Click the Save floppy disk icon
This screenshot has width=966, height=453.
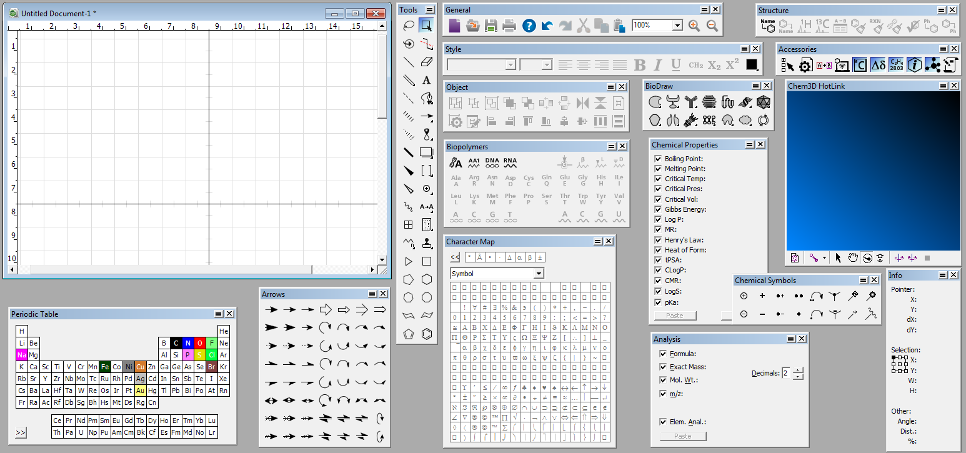click(x=491, y=26)
